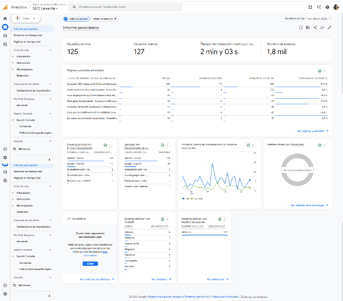Image resolution: width=343 pixels, height=301 pixels.
Task: Click the green check on the Usuarios activos por Ciudad card
Action: click(x=162, y=219)
